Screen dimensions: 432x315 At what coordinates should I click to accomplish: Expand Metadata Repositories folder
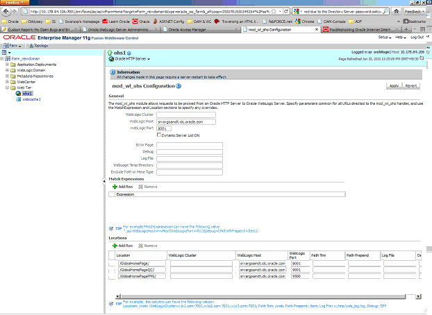pos(7,76)
